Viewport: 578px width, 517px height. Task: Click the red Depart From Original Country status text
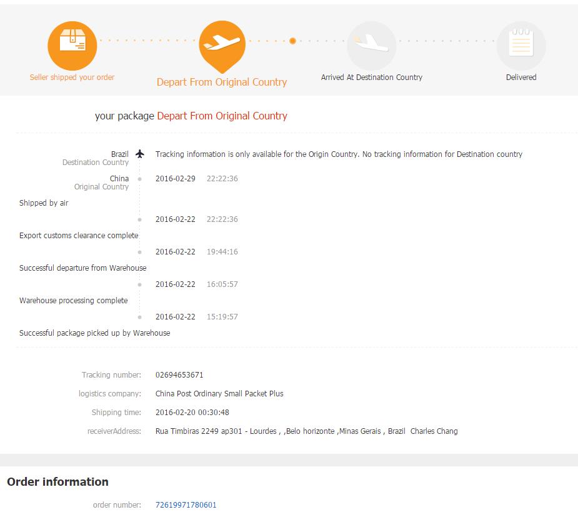point(222,116)
